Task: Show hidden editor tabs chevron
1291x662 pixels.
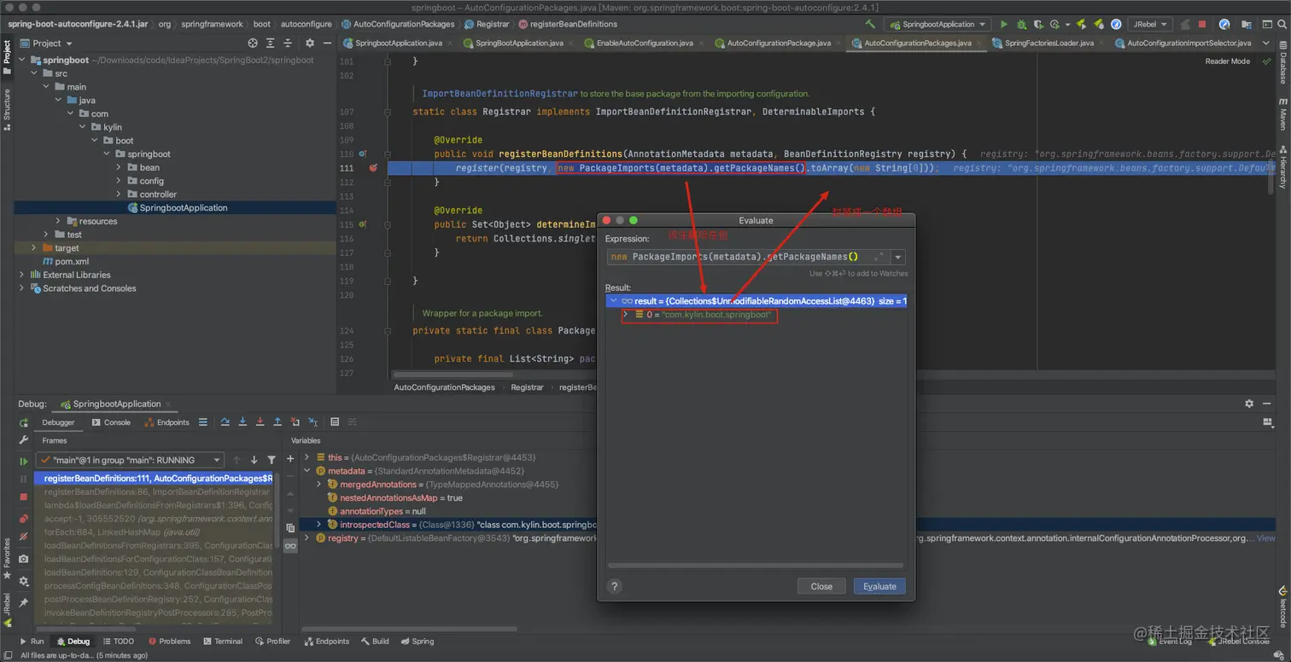Action: point(1265,43)
